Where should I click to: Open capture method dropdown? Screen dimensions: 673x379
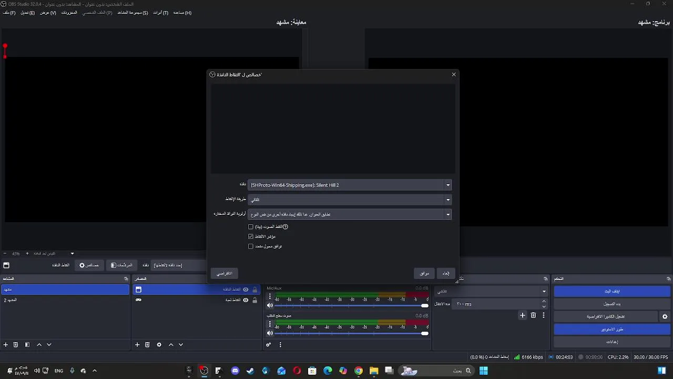coord(350,200)
